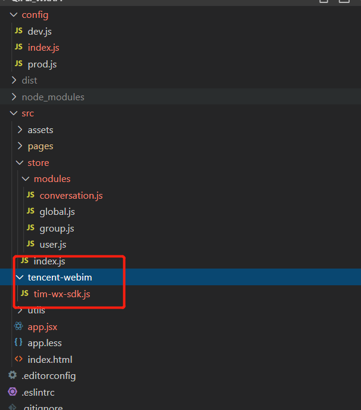The height and width of the screenshot is (410, 361).
Task: Collapse the modules folder chevron
Action: (x=26, y=179)
